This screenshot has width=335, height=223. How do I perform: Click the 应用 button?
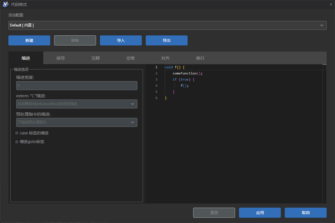click(260, 213)
